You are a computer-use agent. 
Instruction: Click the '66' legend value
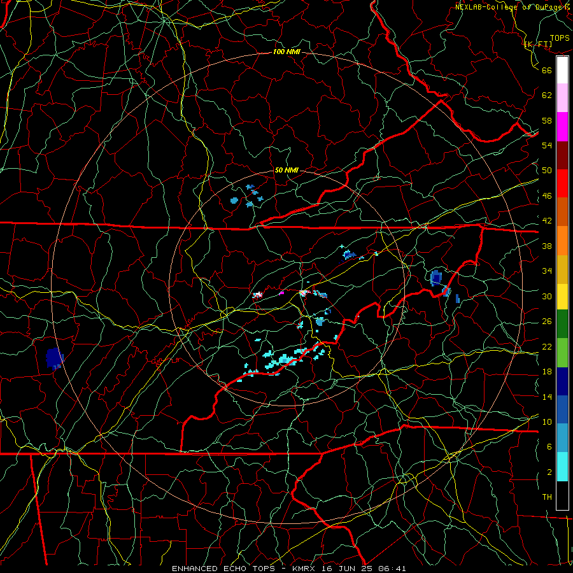pos(547,70)
